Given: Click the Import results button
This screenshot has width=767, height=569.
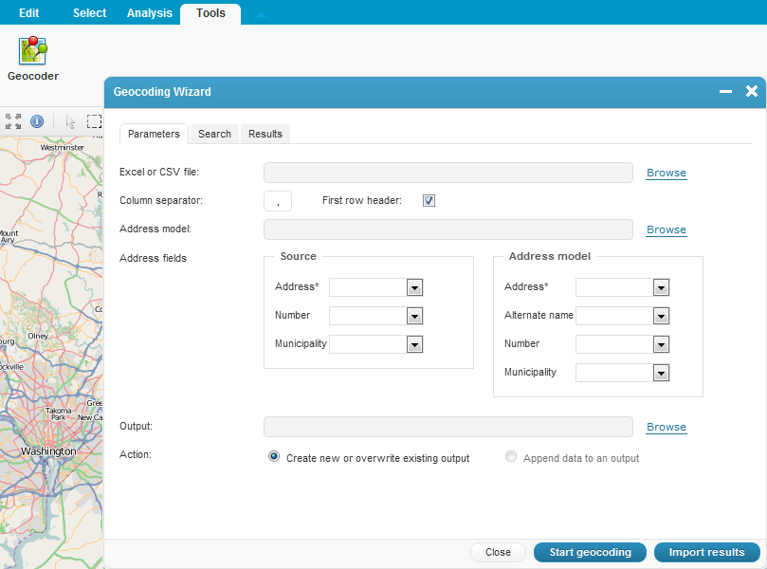Looking at the screenshot, I should pyautogui.click(x=706, y=552).
